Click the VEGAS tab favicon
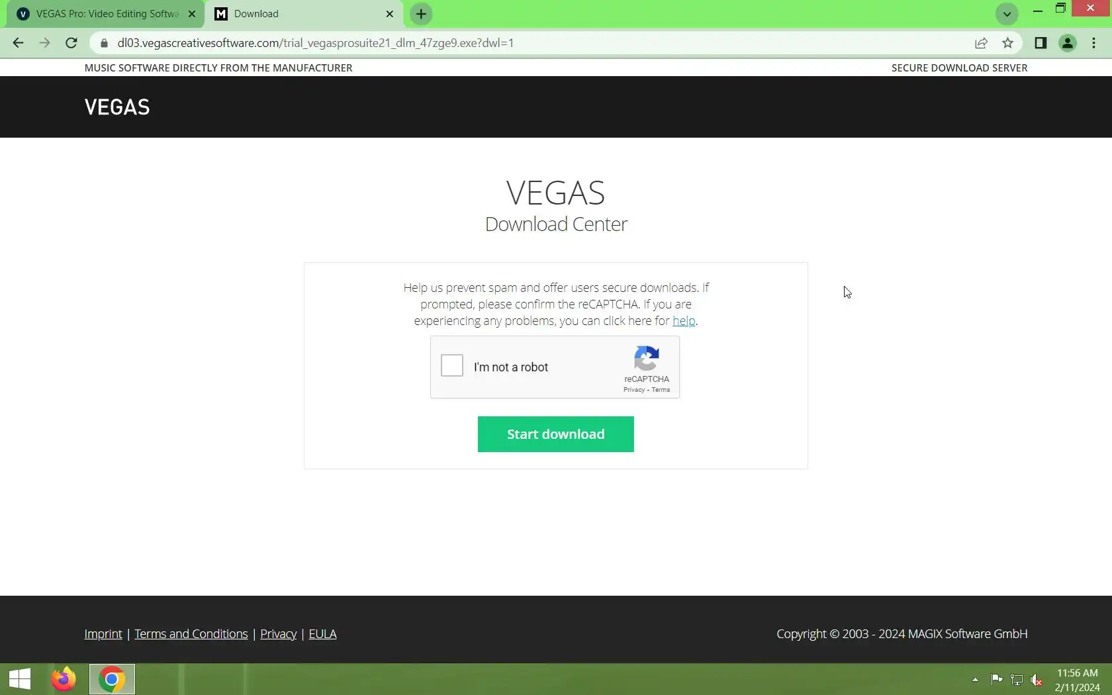Image resolution: width=1112 pixels, height=695 pixels. tap(23, 14)
